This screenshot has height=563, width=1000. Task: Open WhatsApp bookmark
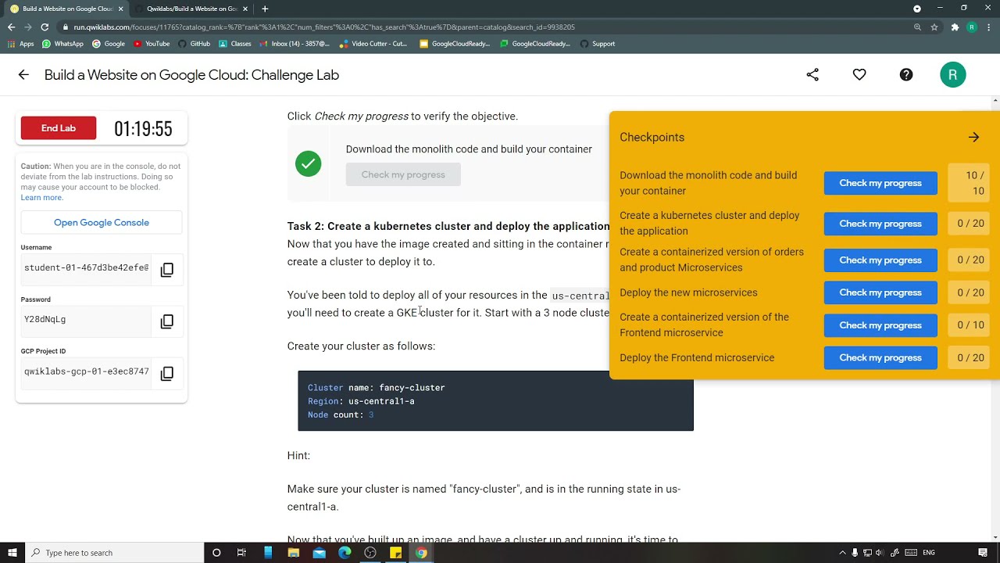coord(62,44)
